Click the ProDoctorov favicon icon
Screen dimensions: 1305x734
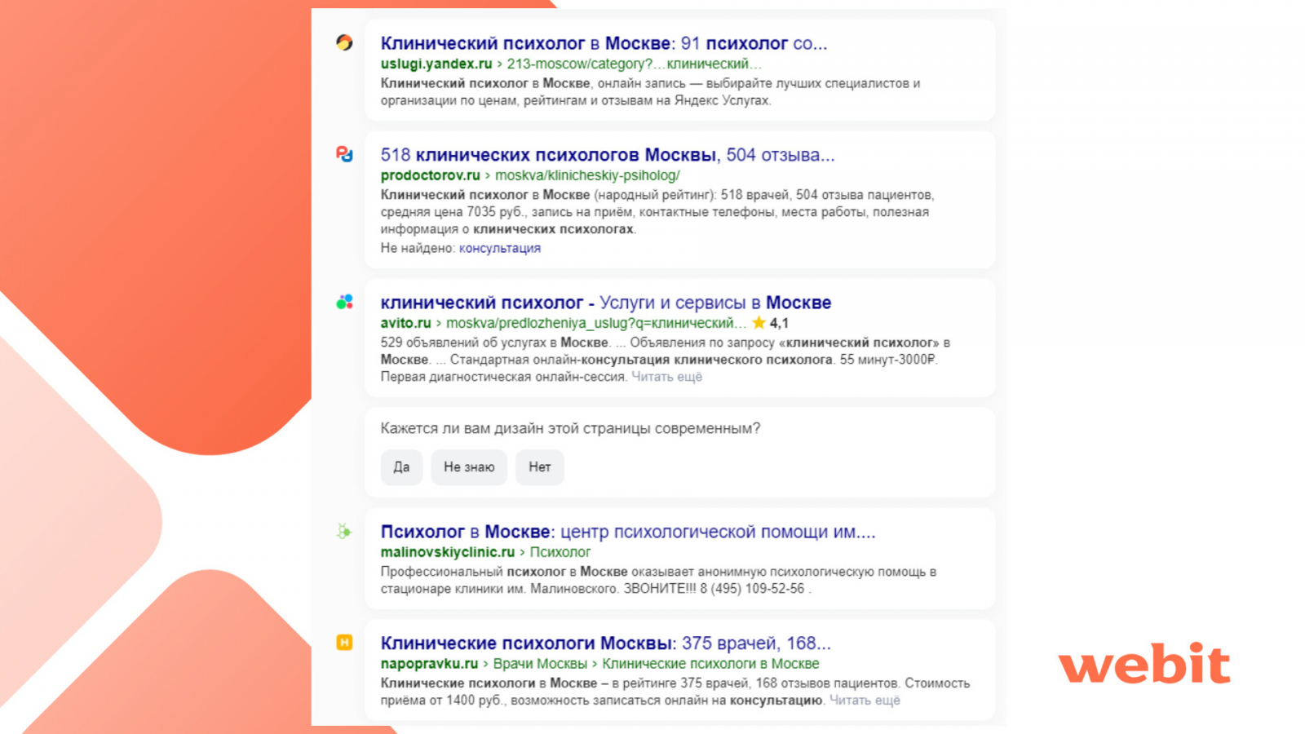344,153
